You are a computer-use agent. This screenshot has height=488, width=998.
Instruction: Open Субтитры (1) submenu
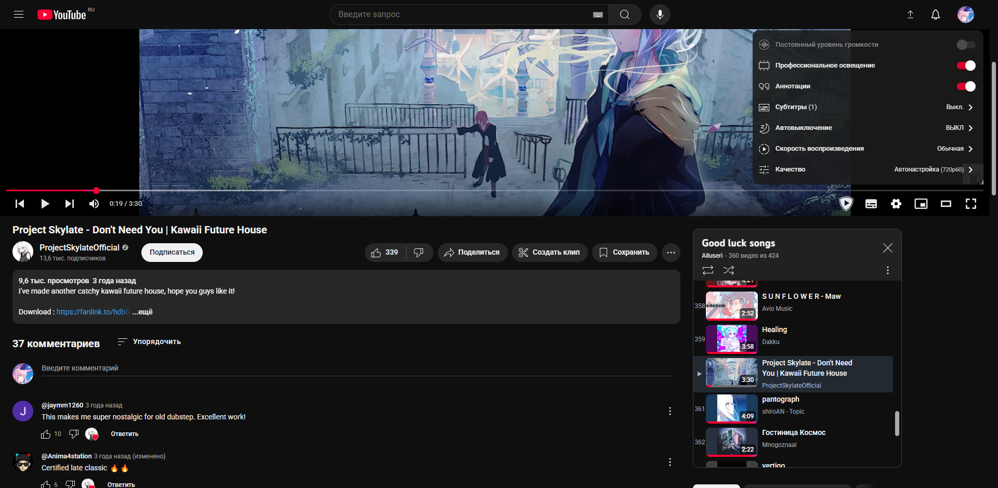867,107
